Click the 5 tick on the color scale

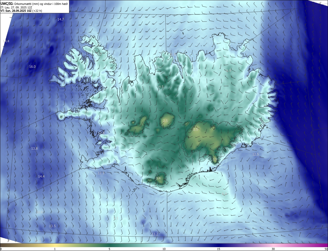point(109,249)
